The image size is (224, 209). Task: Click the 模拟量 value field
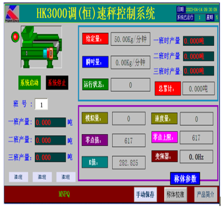[x=129, y=119]
